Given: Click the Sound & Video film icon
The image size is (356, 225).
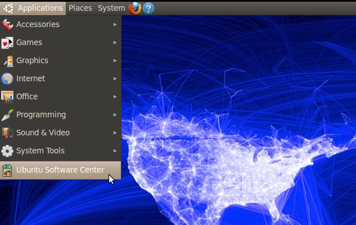Looking at the screenshot, I should pos(7,133).
